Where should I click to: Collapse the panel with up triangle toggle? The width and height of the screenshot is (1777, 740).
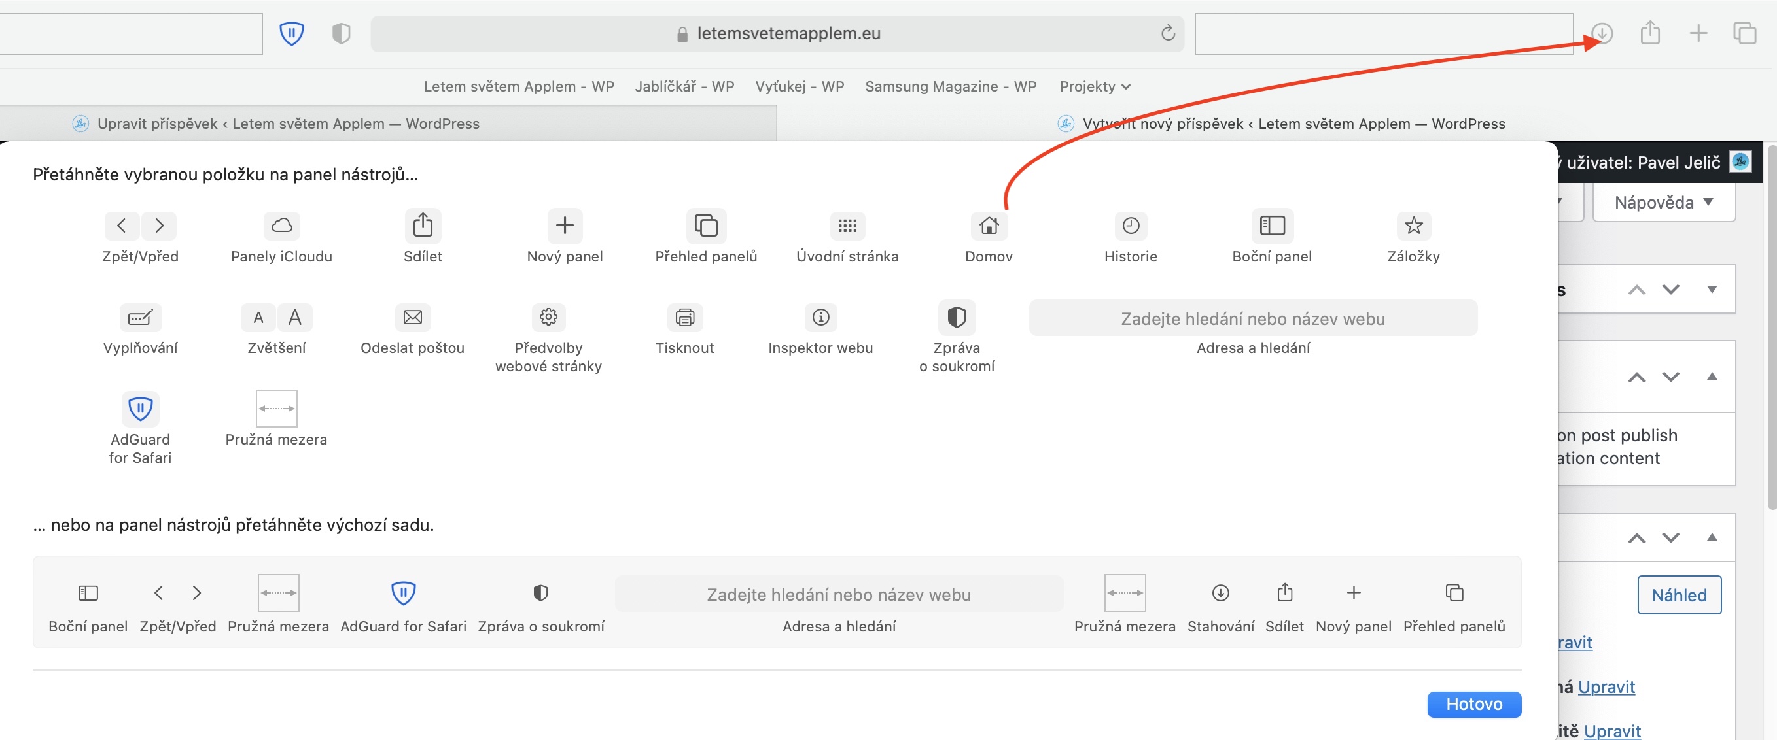pyautogui.click(x=1712, y=376)
